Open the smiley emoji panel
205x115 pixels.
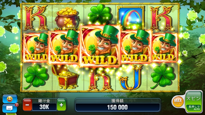(10, 99)
